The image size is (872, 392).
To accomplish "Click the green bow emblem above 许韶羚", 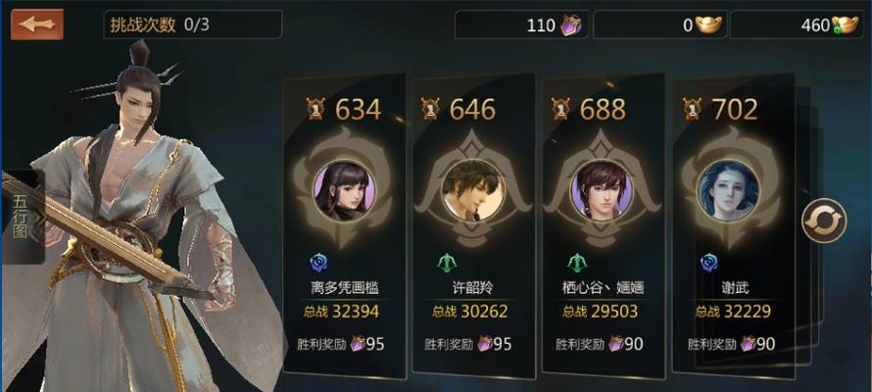I will click(x=447, y=263).
